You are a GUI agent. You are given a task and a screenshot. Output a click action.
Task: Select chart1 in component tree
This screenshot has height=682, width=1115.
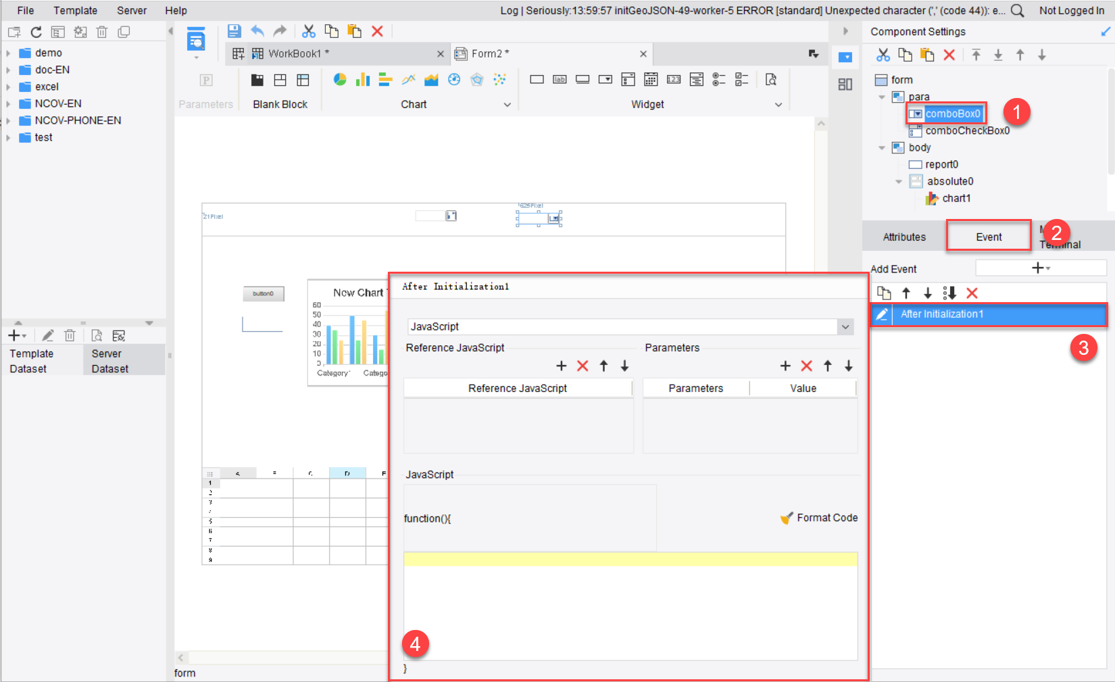(x=956, y=198)
